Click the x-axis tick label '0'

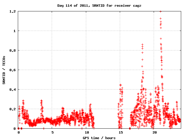point(18,132)
